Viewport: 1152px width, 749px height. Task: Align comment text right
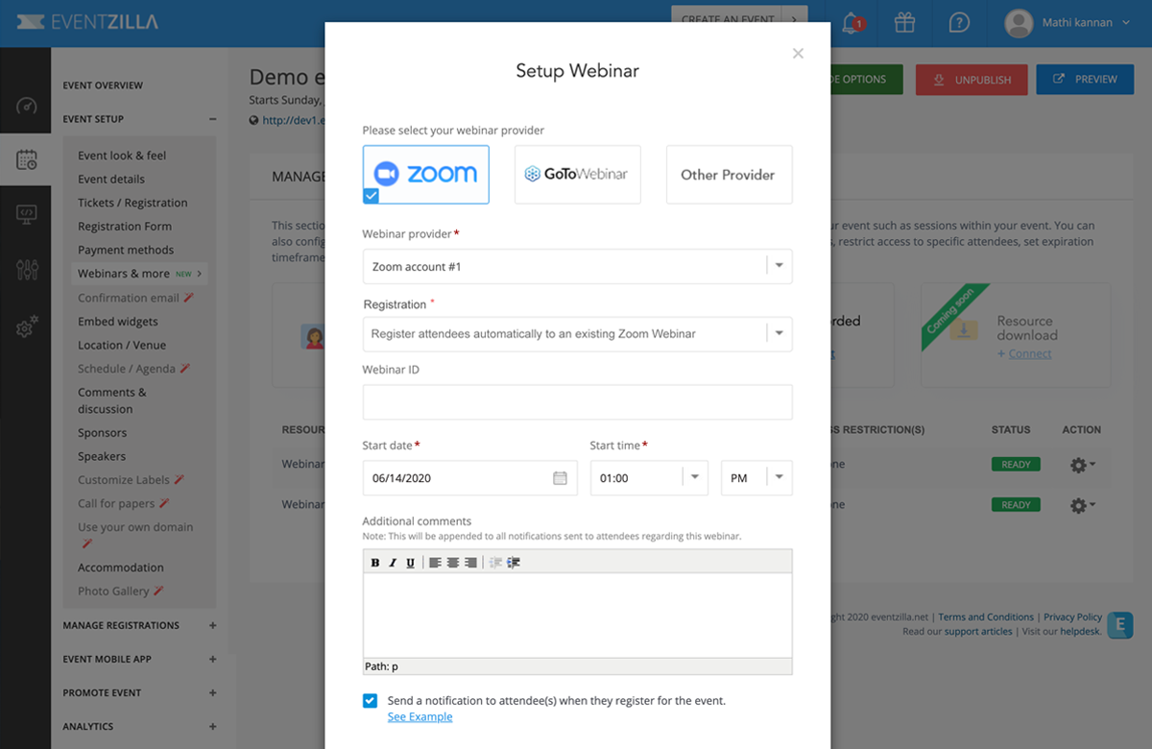(470, 563)
